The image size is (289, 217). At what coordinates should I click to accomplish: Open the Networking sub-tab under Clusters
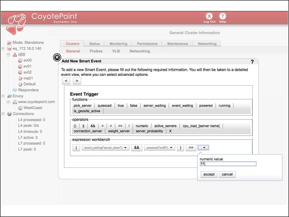tap(140, 51)
